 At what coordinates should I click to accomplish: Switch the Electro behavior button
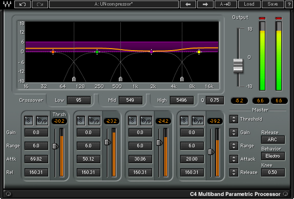click(273, 156)
